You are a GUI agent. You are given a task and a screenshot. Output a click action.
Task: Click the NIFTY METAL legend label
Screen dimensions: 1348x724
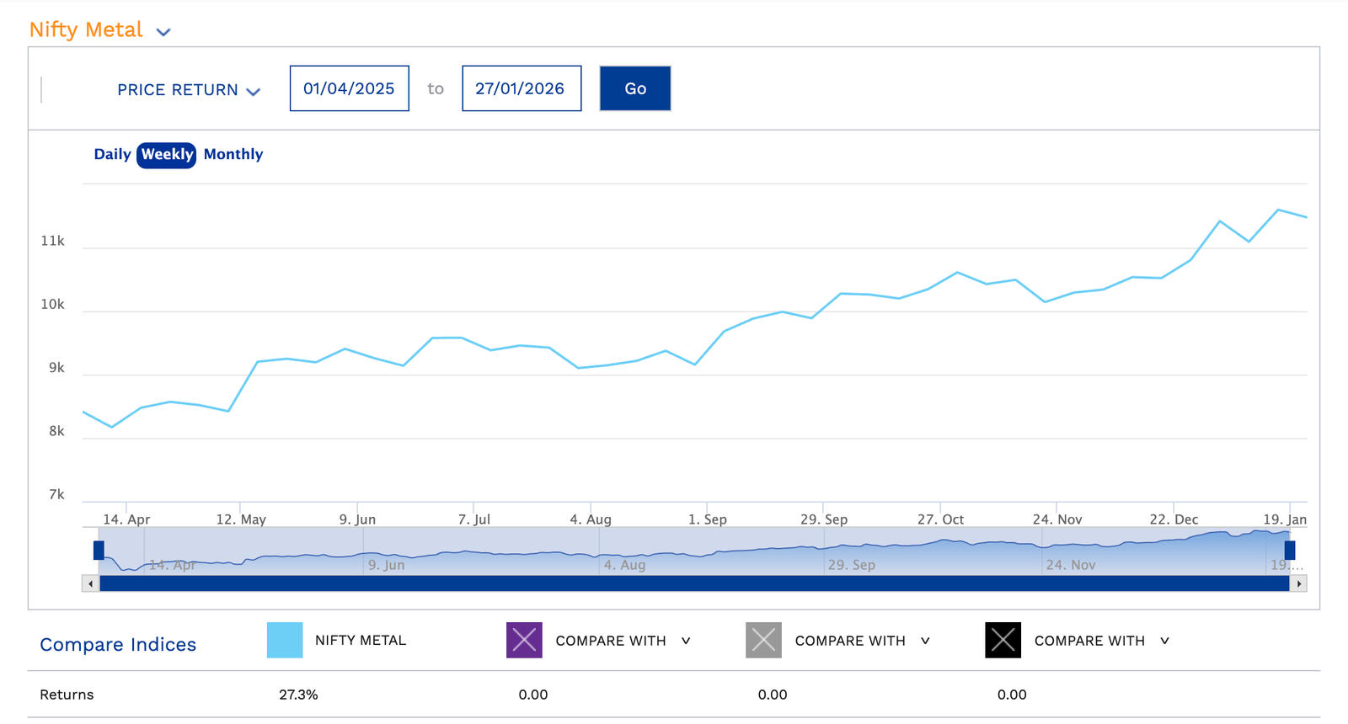pyautogui.click(x=361, y=641)
